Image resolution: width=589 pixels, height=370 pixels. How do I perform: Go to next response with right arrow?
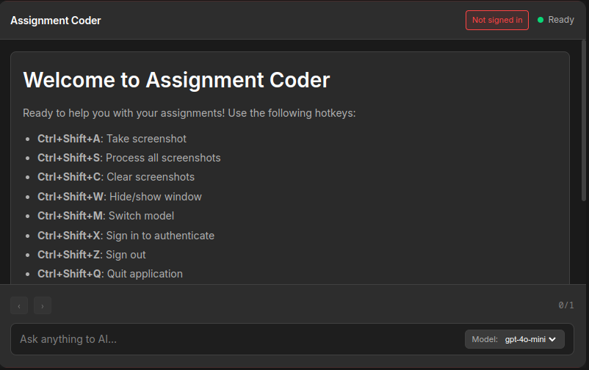click(x=43, y=306)
